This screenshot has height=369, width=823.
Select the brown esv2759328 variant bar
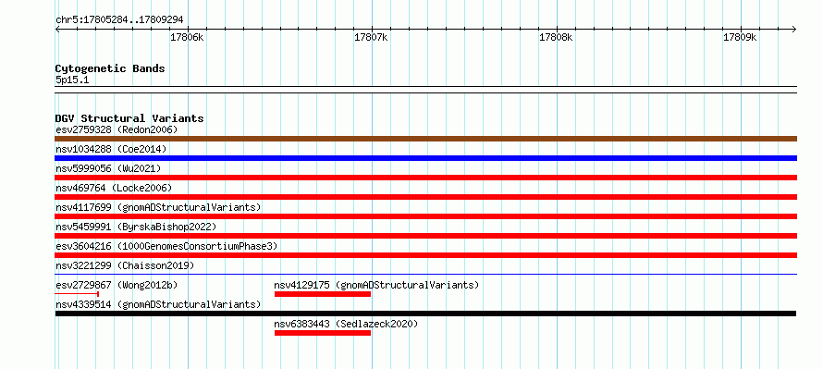pos(425,139)
